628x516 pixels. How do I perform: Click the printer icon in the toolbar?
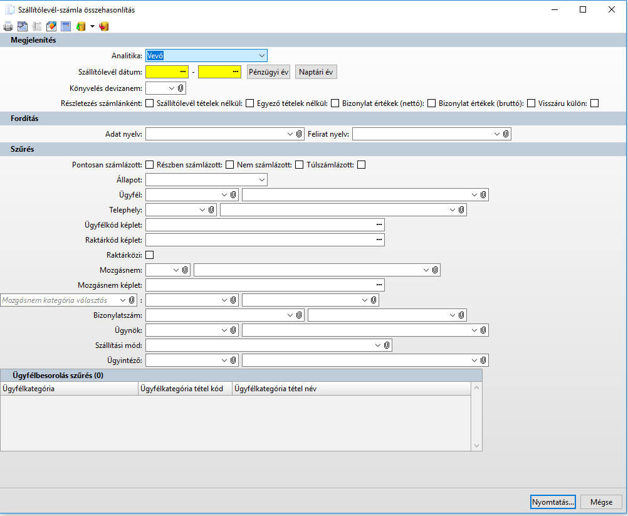click(x=8, y=26)
